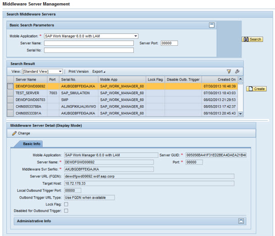Open the Print Version link

coord(78,71)
